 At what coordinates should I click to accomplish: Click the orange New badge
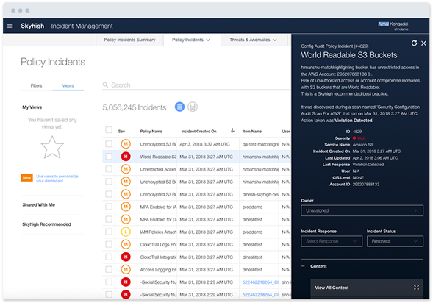tap(26, 178)
